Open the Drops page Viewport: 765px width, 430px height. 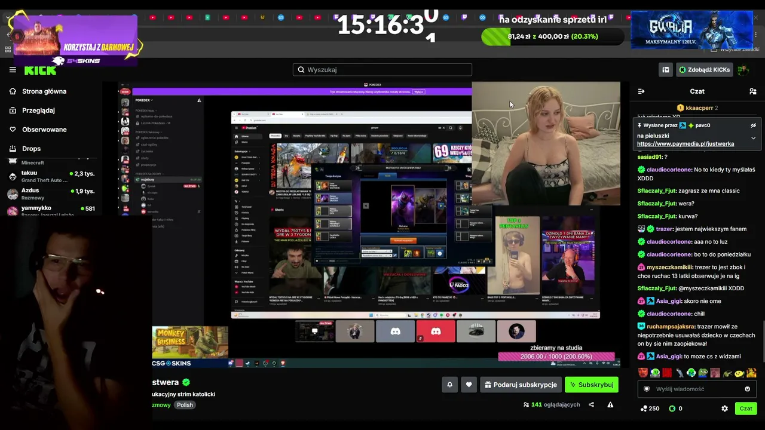tap(31, 149)
